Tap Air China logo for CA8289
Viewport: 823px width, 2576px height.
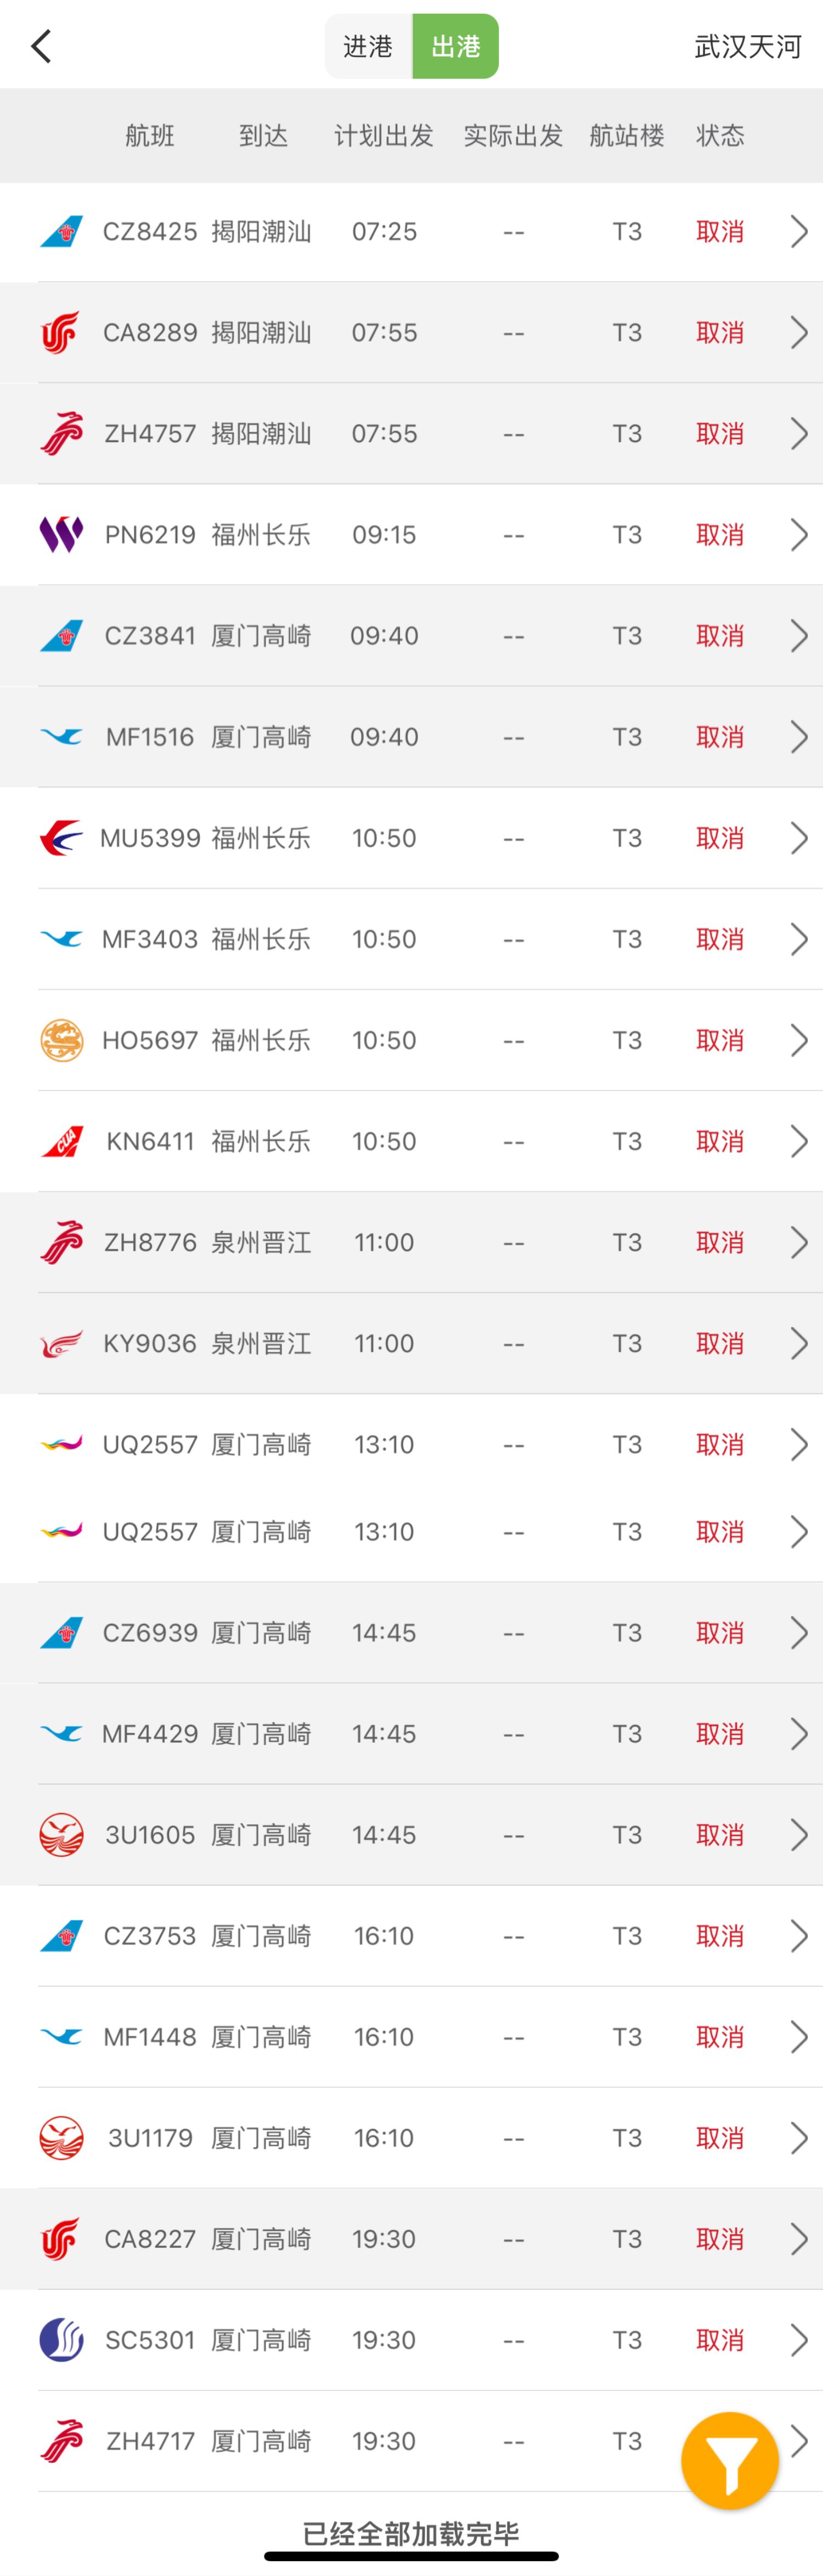coord(61,333)
